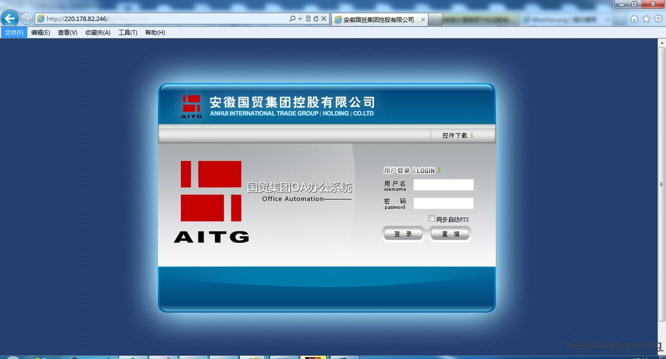The width and height of the screenshot is (666, 359).
Task: Click the address bar search magnifier icon
Action: (x=292, y=19)
